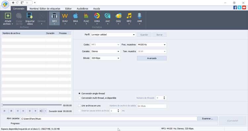Click the playback seek slider

coord(32,105)
